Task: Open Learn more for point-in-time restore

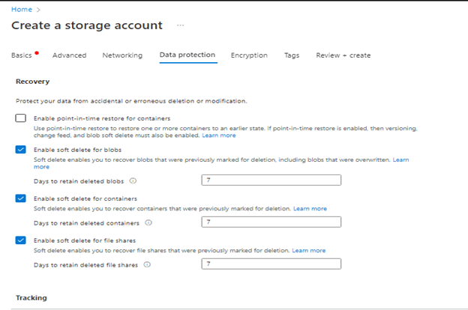Action: pyautogui.click(x=218, y=136)
